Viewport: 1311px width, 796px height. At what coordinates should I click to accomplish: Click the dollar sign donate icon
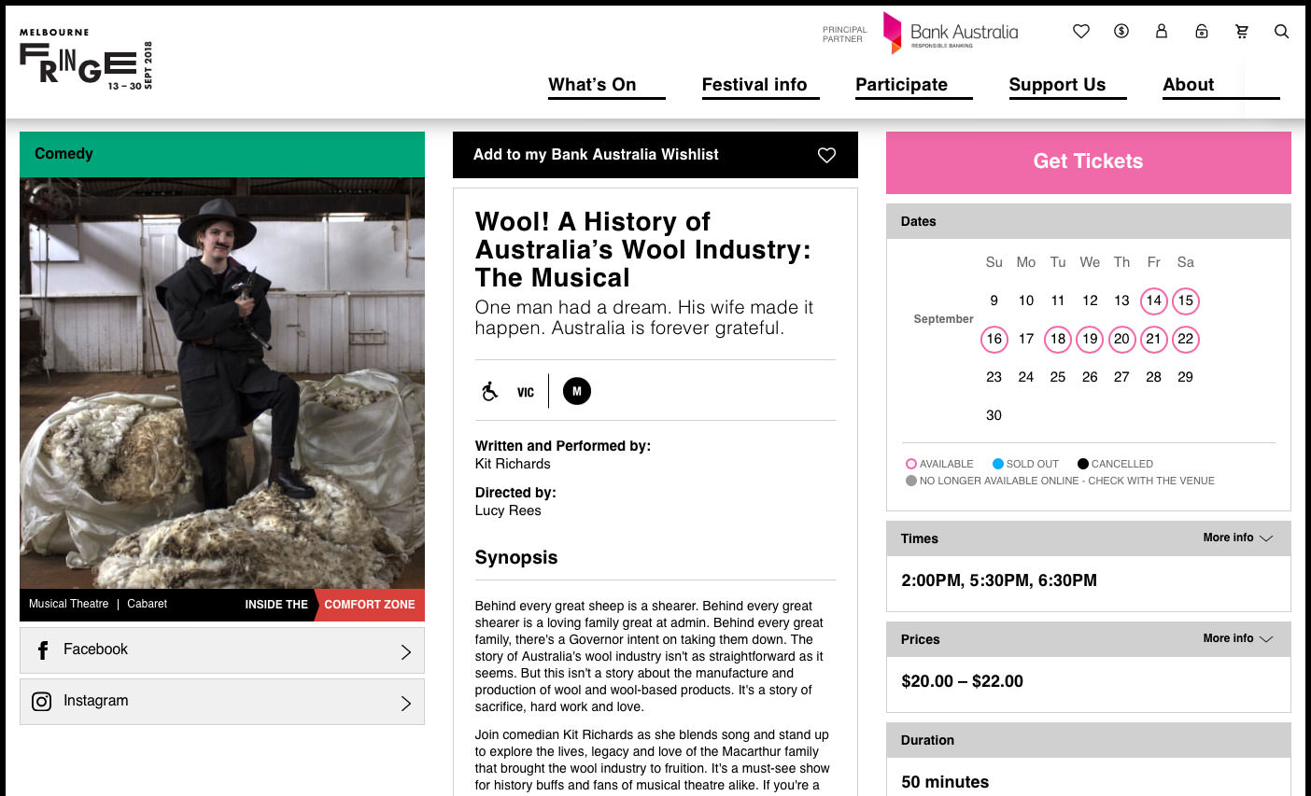coord(1121,32)
